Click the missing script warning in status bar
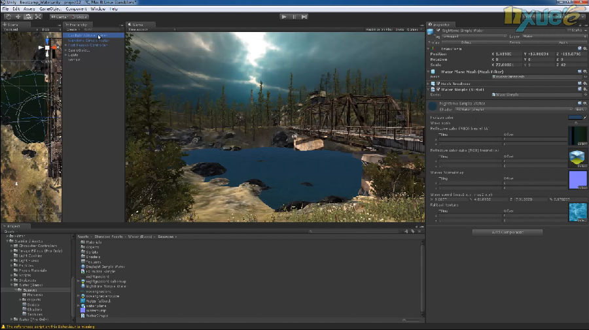 click(x=48, y=327)
